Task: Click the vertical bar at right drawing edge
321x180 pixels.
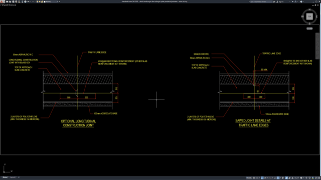Action: click(317, 46)
